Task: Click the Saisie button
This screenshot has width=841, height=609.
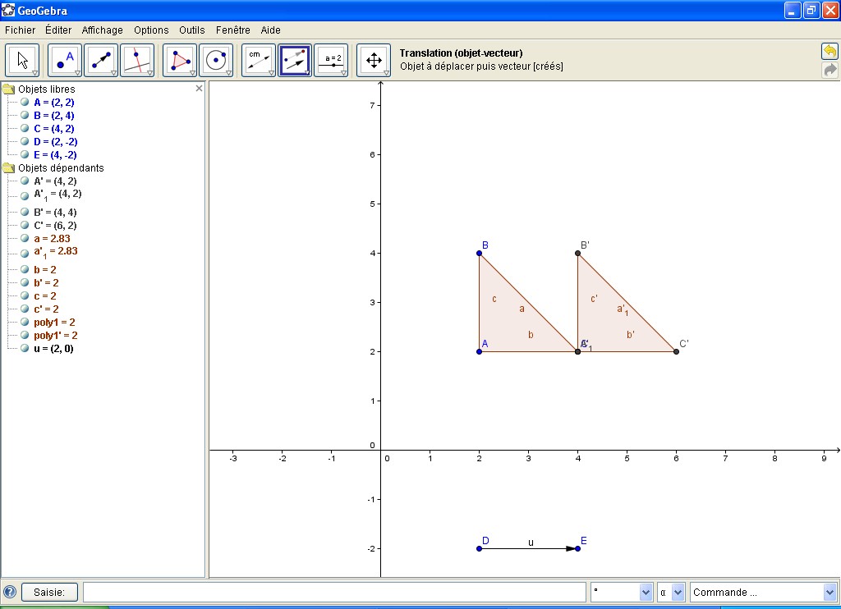Action: pos(49,593)
